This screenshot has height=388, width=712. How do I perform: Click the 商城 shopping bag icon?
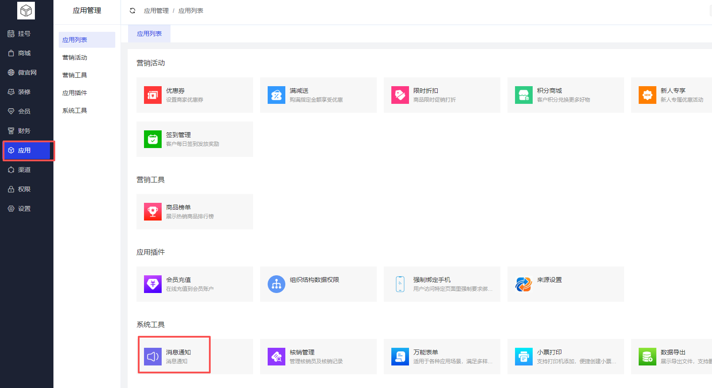pos(11,53)
